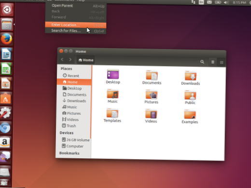Select Search for Files menu entry
251x188 pixels.
tap(76, 31)
